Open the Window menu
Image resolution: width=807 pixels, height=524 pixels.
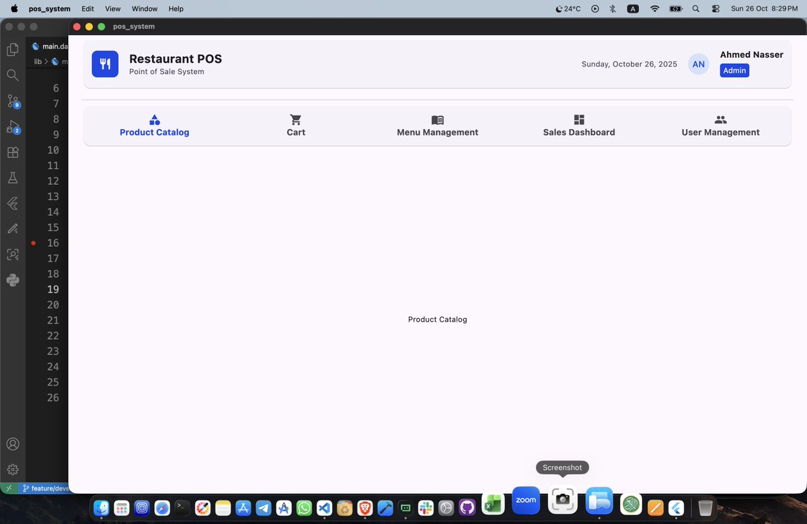tap(145, 9)
